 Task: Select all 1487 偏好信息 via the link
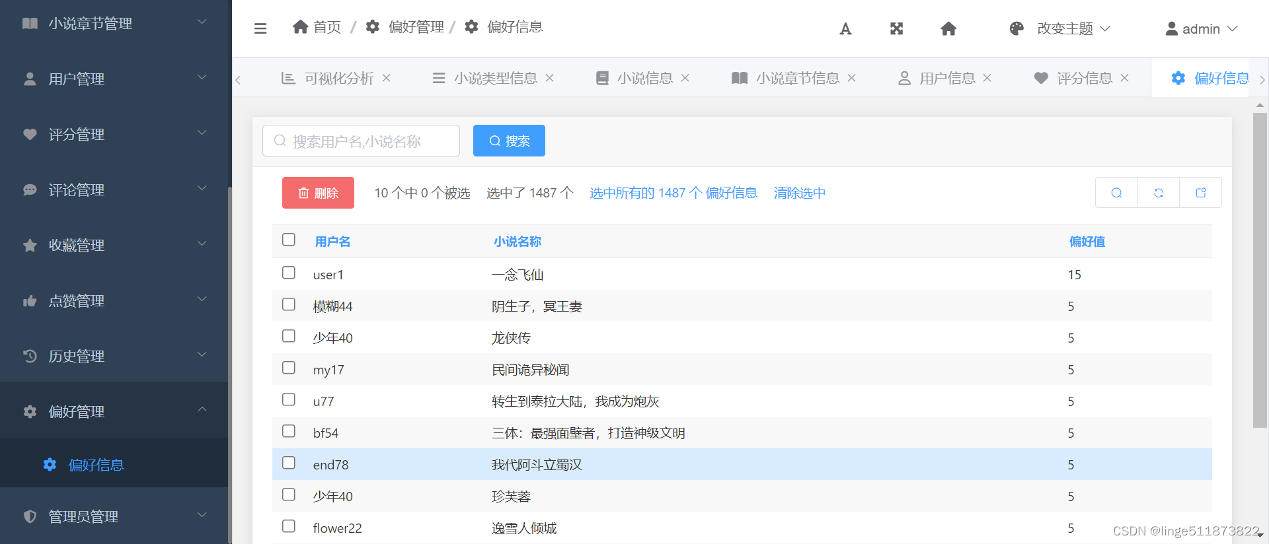pos(673,193)
